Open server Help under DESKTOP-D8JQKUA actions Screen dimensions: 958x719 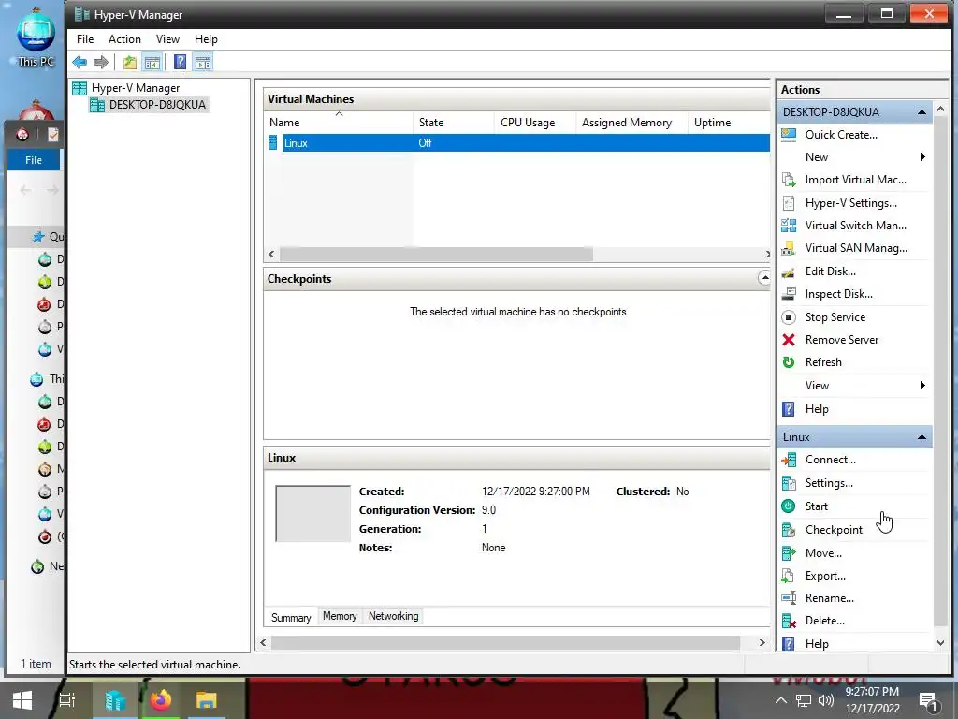coord(816,409)
